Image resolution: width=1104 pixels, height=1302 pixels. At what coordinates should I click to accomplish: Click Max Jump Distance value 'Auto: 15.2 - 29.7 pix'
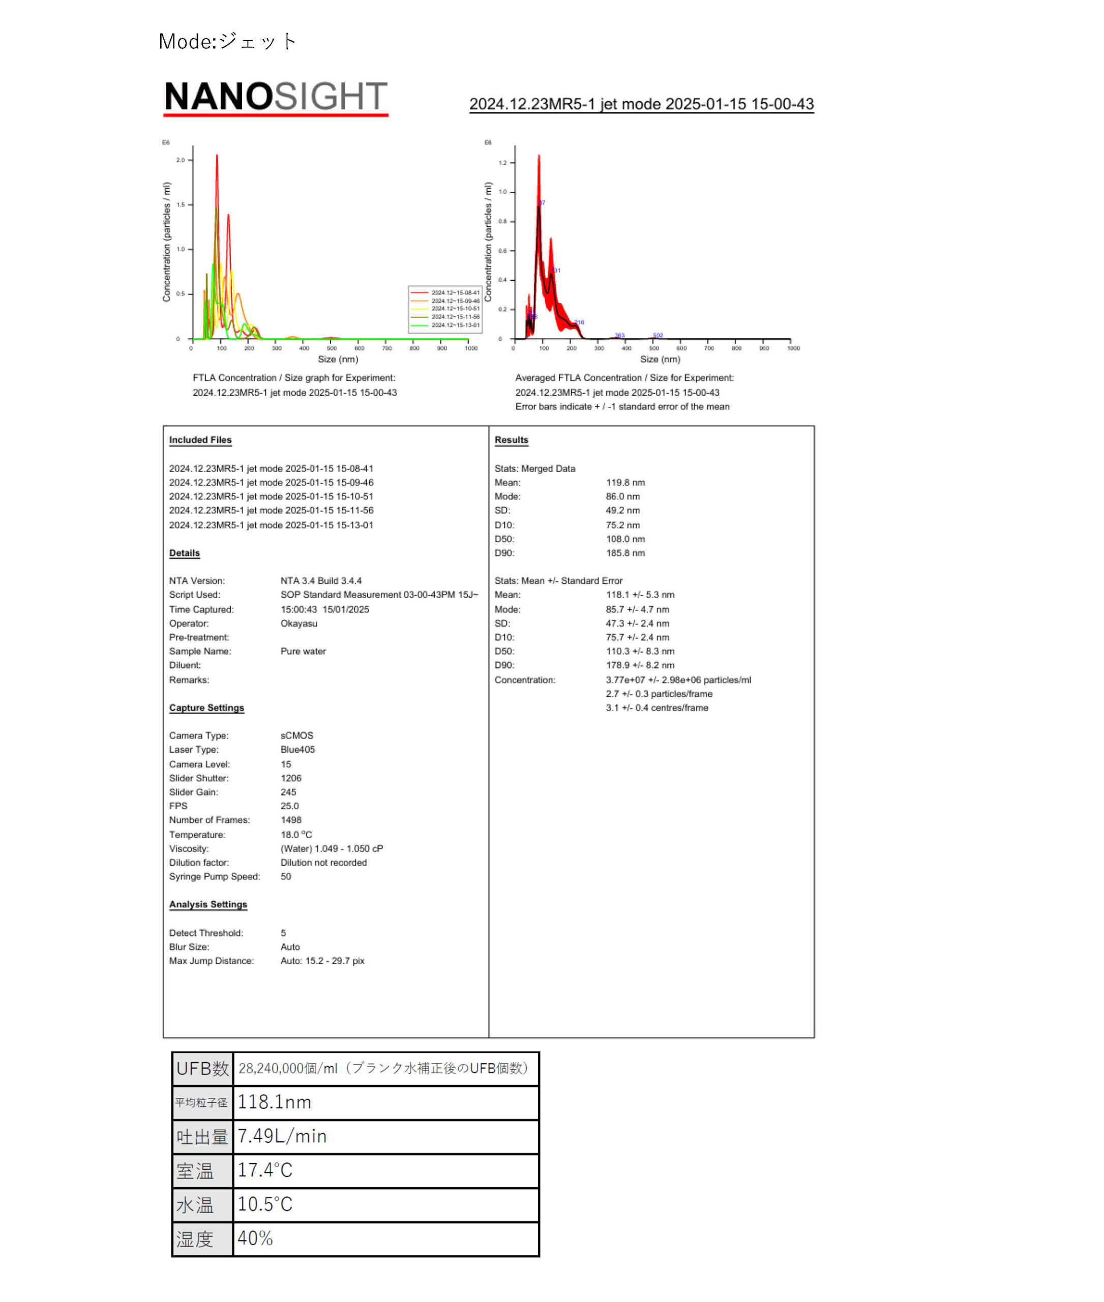[322, 961]
